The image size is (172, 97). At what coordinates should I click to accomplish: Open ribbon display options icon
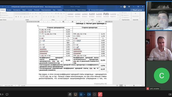[x=129, y=7]
